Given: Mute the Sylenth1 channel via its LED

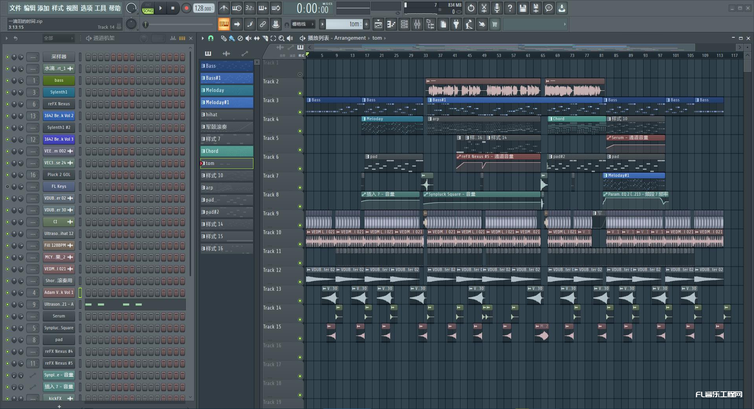Looking at the screenshot, I should coord(7,92).
